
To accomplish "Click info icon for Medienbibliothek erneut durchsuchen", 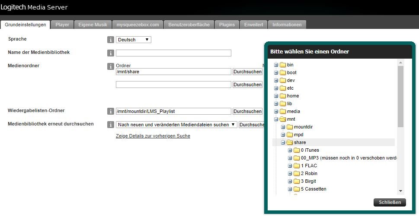I will pyautogui.click(x=110, y=125).
